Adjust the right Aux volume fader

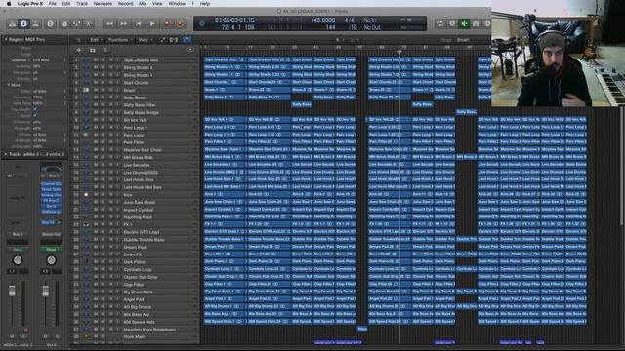(x=46, y=292)
